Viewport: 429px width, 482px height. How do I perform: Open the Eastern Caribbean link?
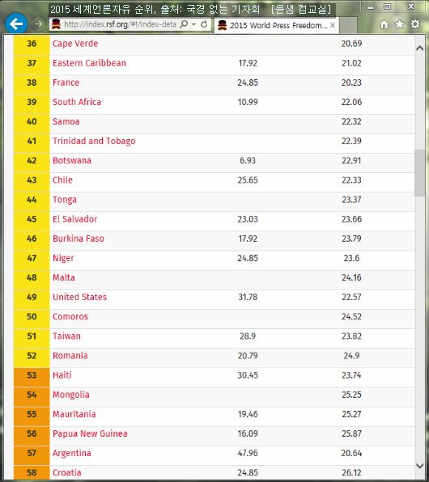point(89,63)
